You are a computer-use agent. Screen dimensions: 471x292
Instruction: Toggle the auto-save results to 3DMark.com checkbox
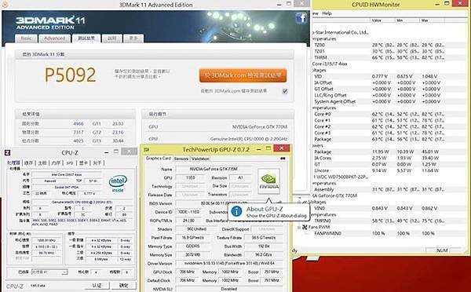coord(284,91)
